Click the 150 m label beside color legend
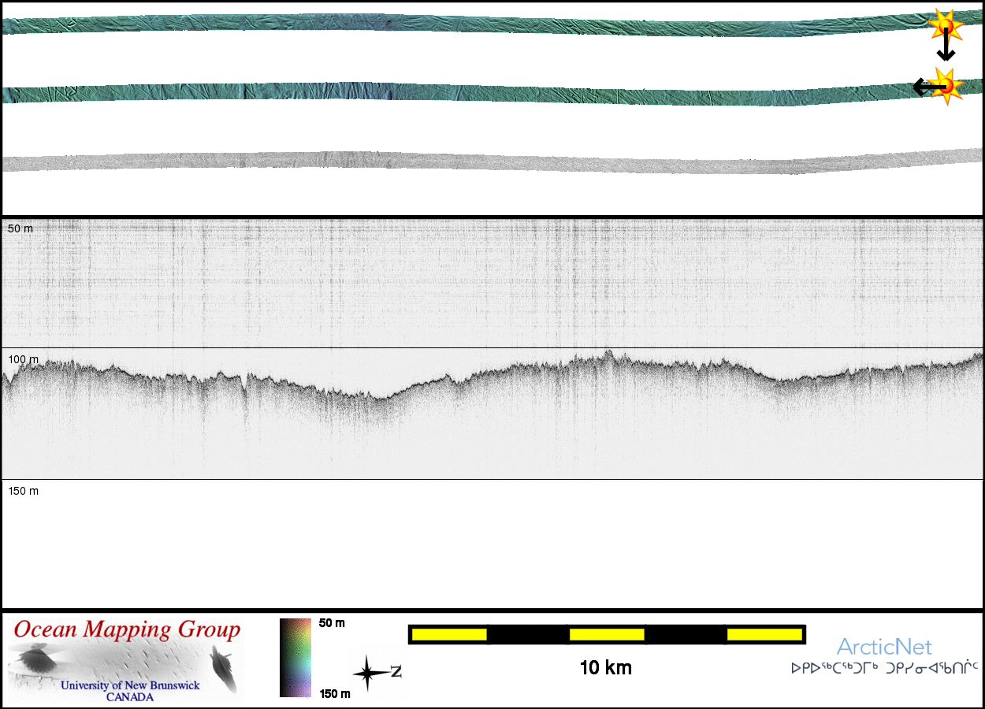Screen dimensions: 985x709 point(334,693)
